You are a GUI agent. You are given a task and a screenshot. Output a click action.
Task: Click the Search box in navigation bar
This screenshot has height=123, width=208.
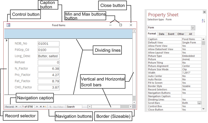(74, 107)
